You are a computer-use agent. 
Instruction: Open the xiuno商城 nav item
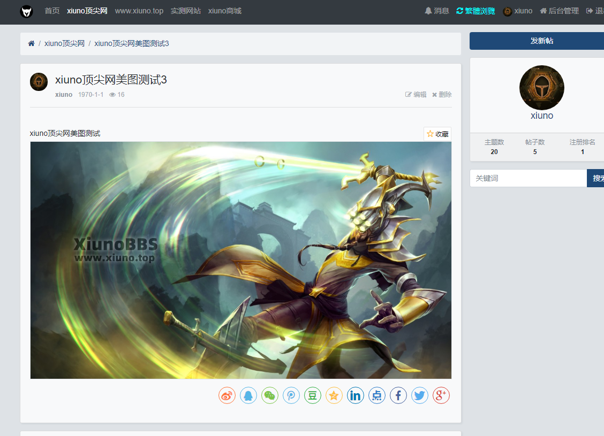[224, 11]
